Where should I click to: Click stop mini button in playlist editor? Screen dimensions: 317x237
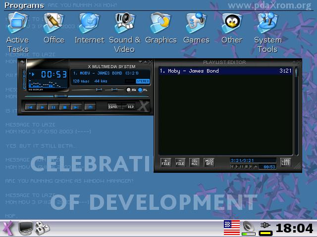click(x=246, y=167)
